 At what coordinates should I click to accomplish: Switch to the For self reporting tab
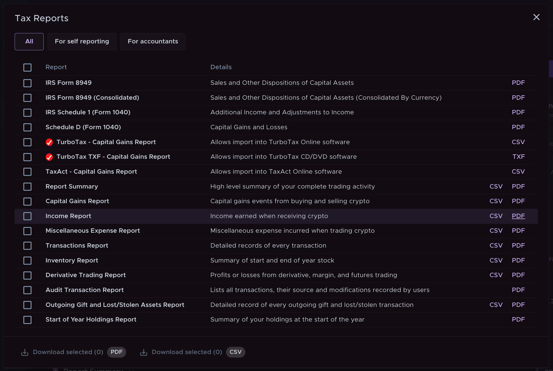[82, 41]
